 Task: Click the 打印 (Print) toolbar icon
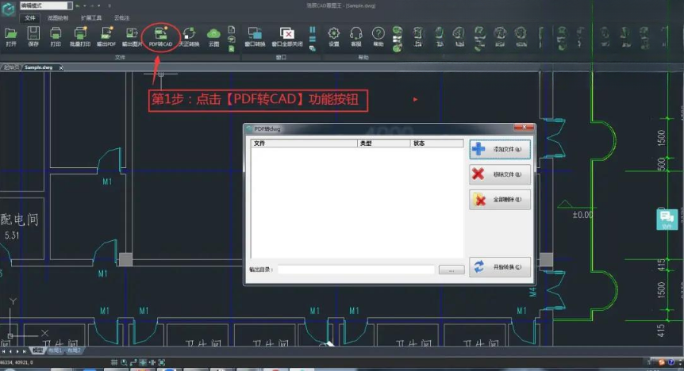pos(56,36)
